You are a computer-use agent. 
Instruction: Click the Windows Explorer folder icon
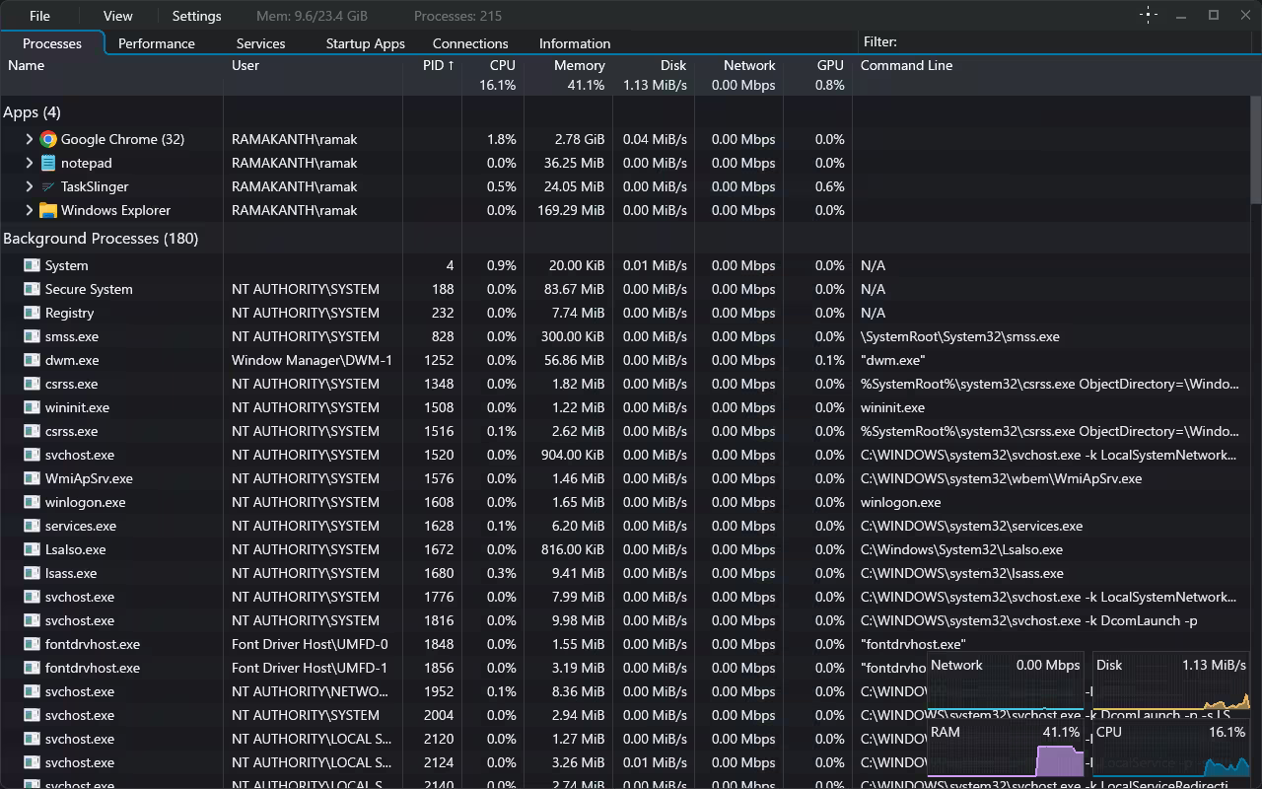(x=48, y=210)
